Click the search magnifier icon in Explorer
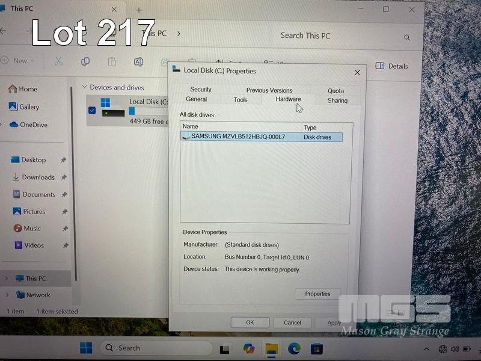Screen dimensions: 481x361 click(407, 37)
